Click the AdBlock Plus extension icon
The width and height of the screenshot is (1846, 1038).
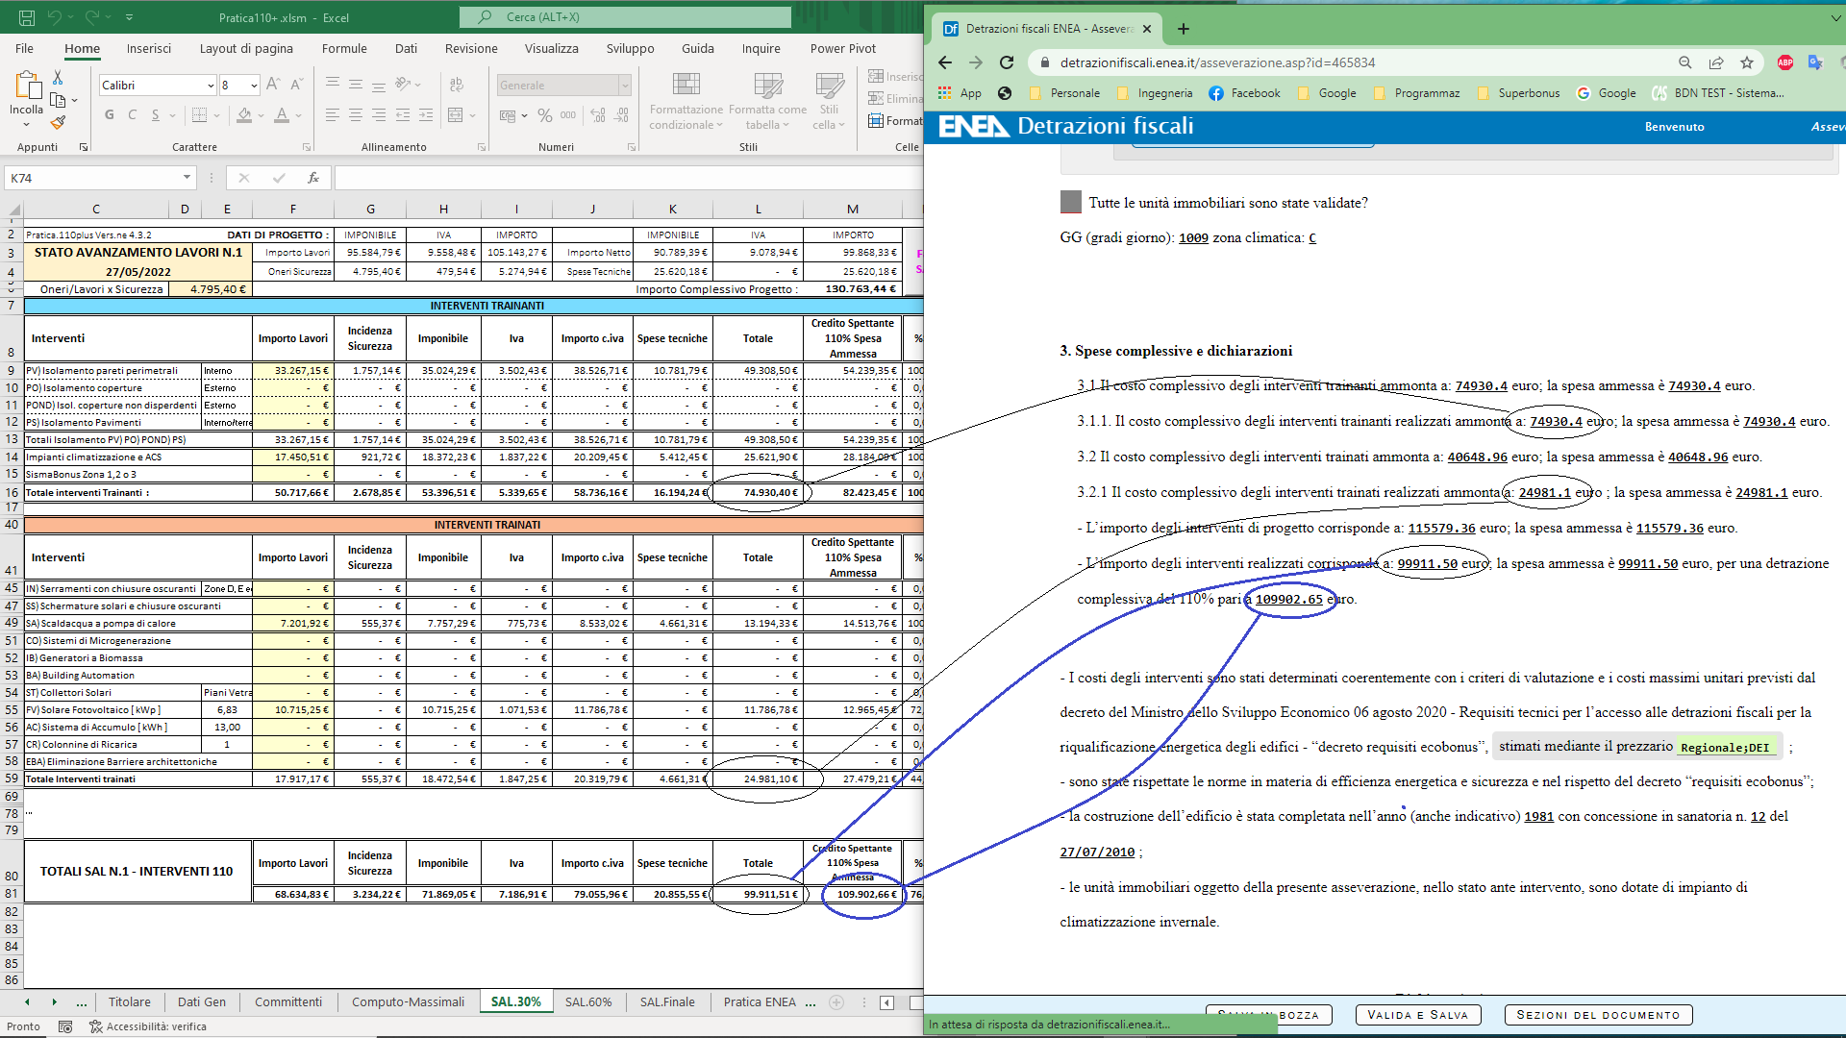(1785, 62)
